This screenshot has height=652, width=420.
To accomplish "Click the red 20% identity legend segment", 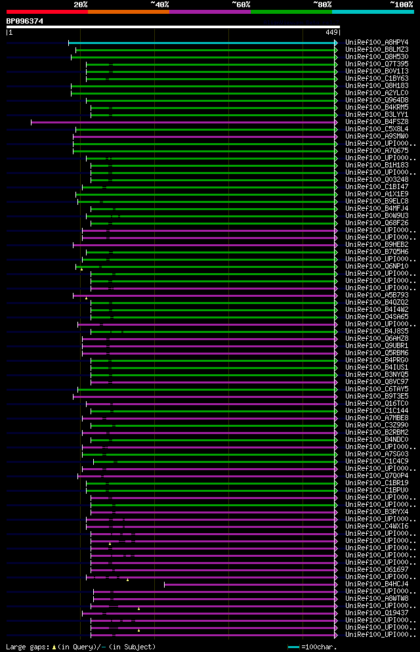I will (47, 12).
